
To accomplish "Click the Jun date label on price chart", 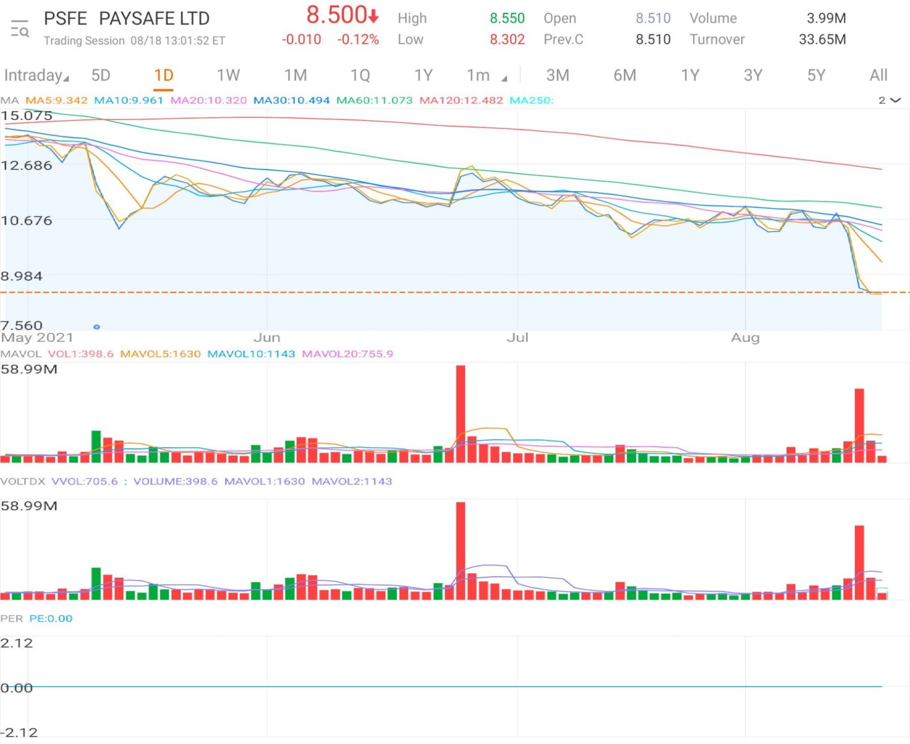I will [267, 338].
